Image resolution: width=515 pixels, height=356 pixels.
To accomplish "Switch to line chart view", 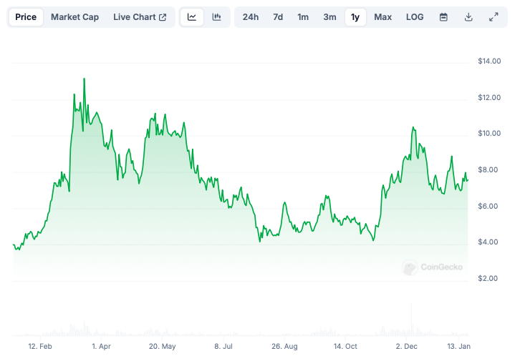I will [191, 17].
